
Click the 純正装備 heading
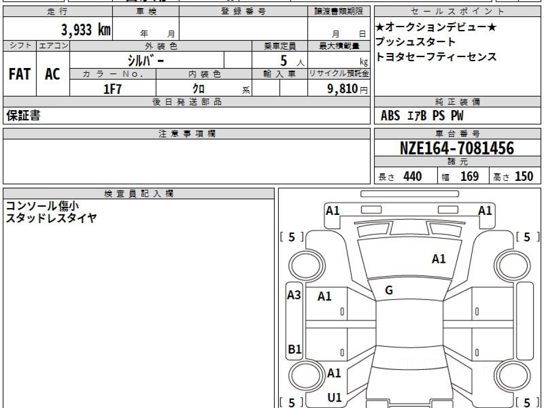coord(458,102)
